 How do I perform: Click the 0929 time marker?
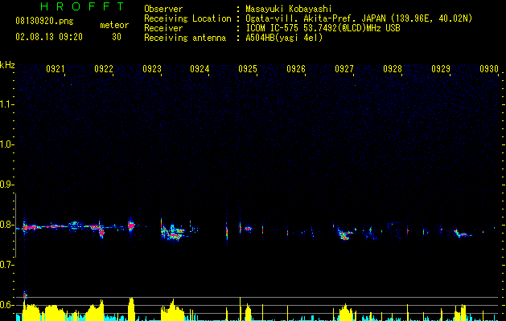pos(441,69)
